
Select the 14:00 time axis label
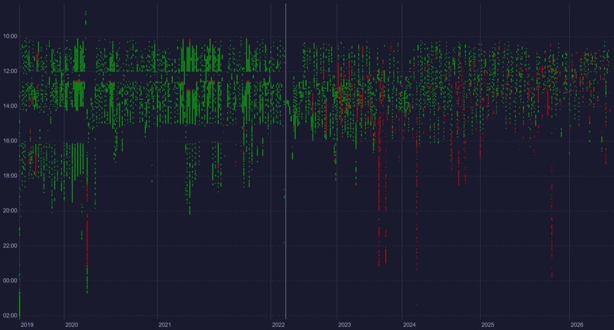10,106
